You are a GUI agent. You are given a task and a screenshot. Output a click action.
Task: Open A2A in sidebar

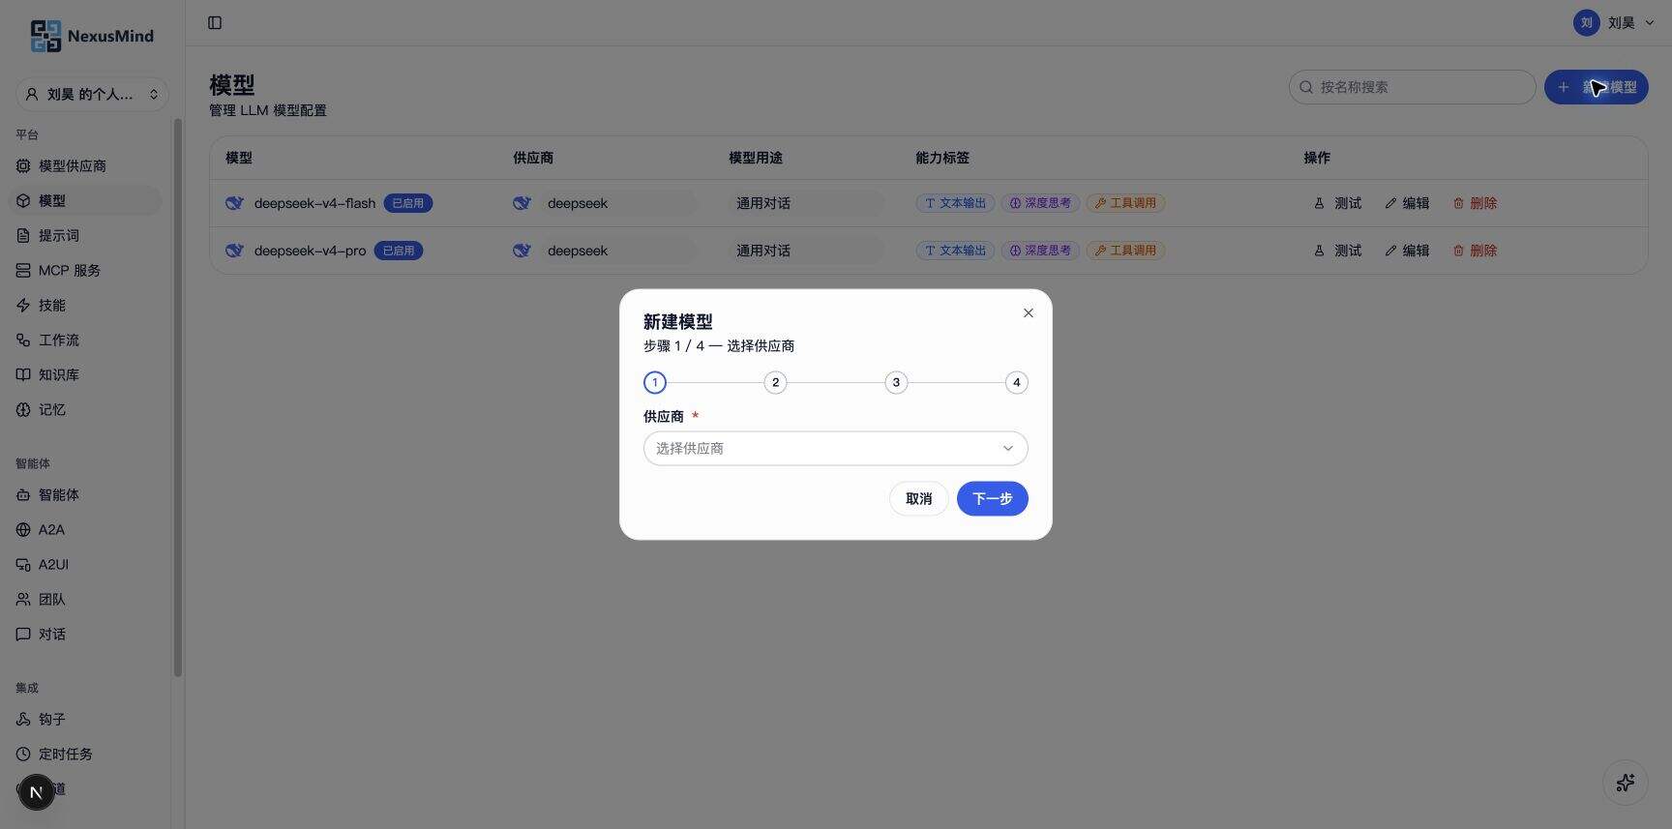click(85, 529)
